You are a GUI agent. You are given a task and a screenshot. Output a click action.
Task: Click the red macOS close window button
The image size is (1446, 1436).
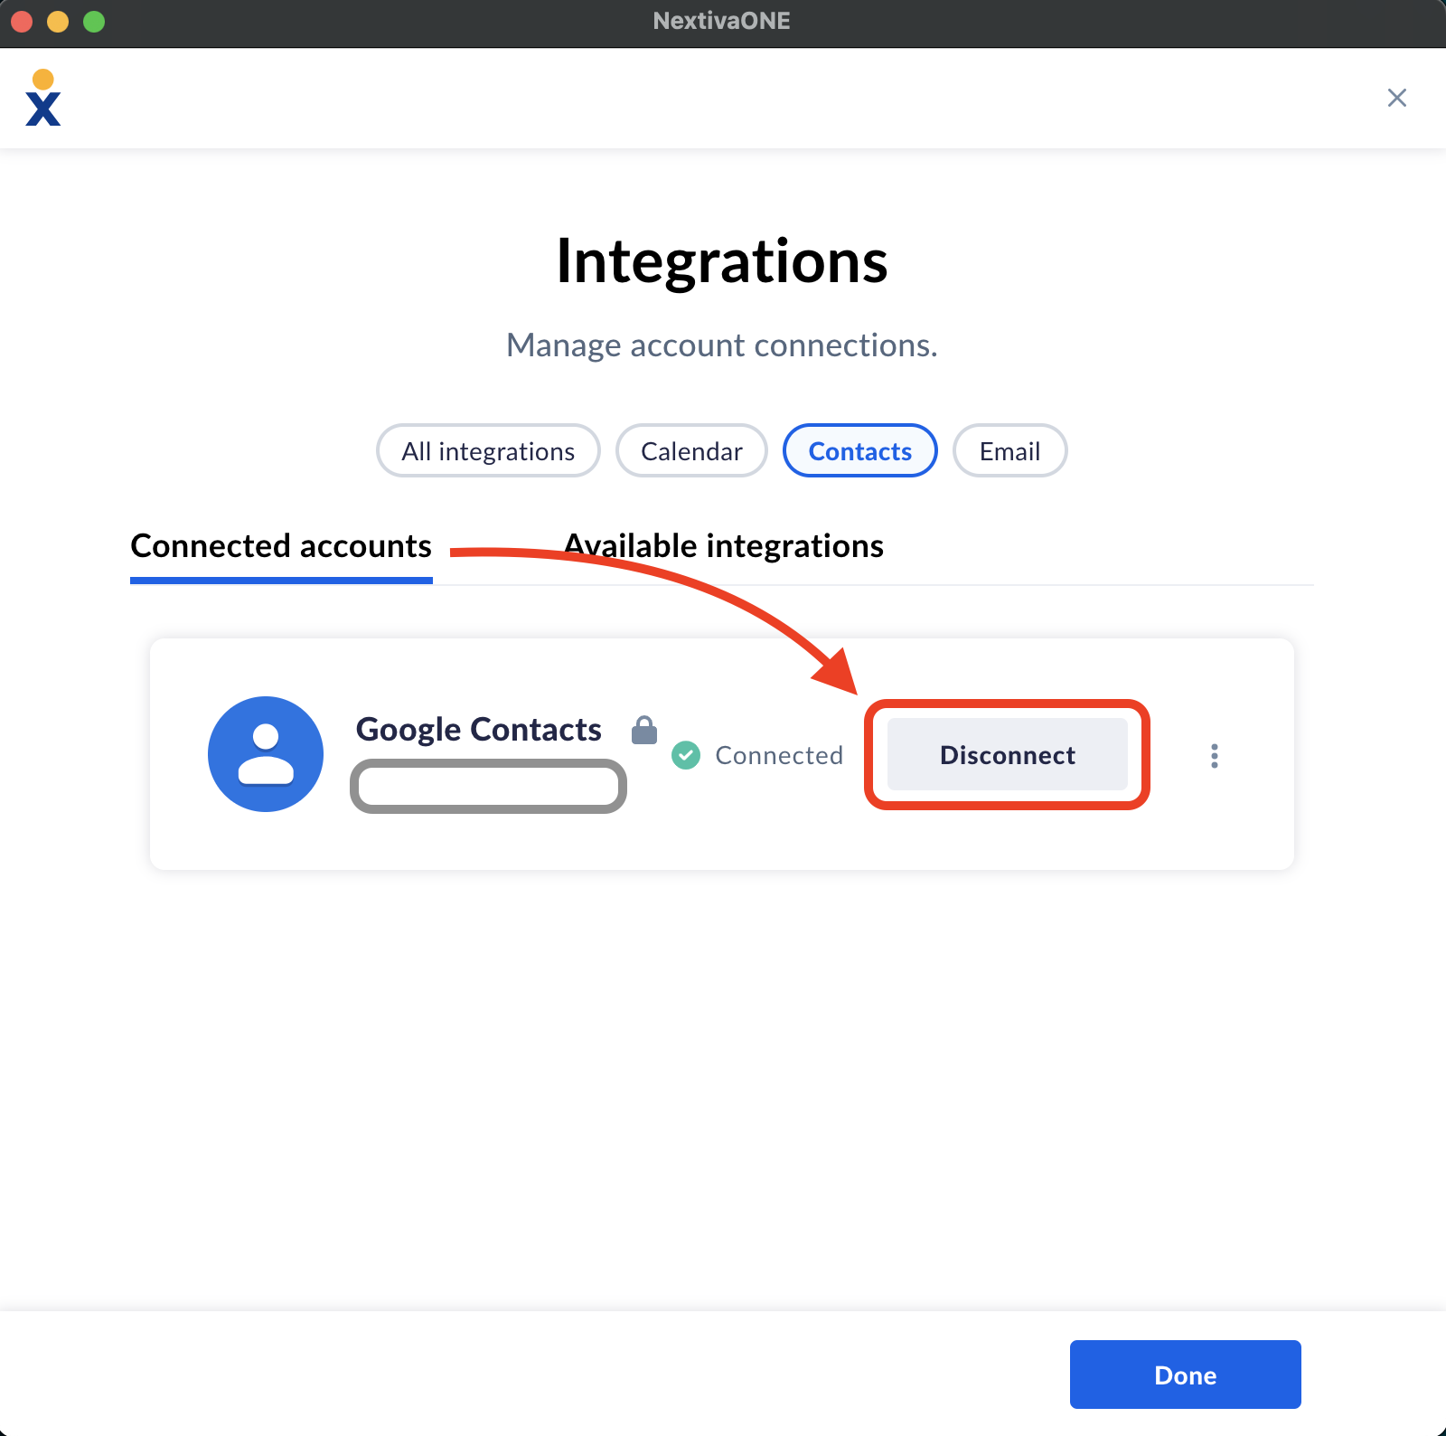coord(21,21)
